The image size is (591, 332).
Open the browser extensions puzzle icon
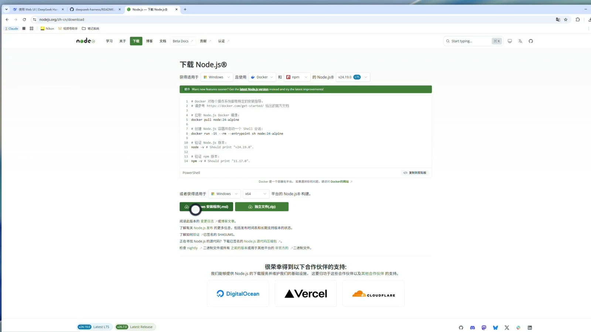pyautogui.click(x=578, y=20)
